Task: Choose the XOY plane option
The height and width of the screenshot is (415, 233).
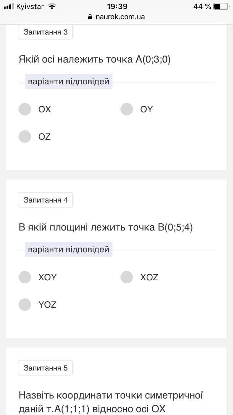Action: click(x=25, y=277)
